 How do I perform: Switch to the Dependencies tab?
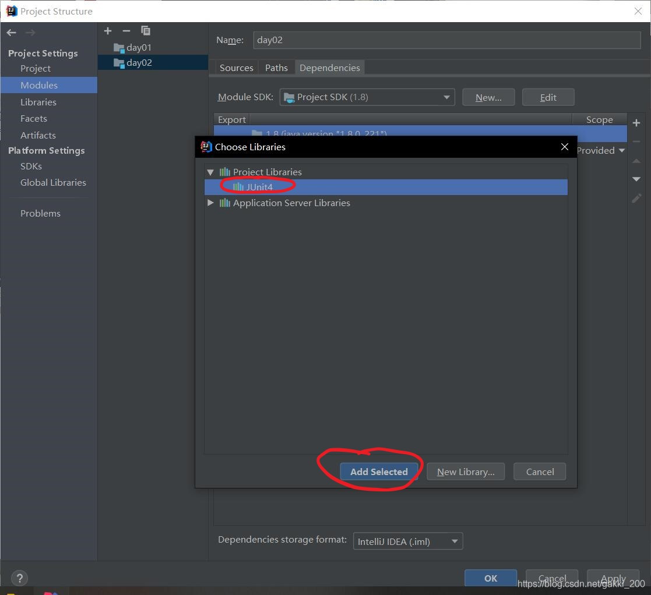click(x=330, y=68)
